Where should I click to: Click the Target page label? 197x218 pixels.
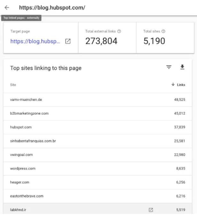20,31
